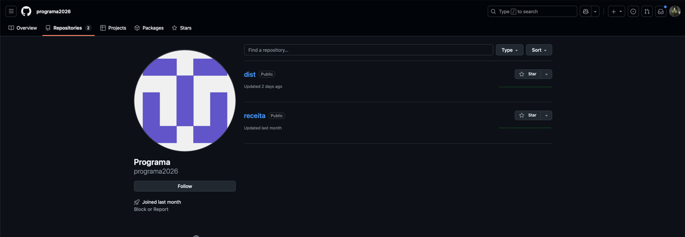Screen dimensions: 685x237
Task: Open the Type filter dropdown
Action: coord(509,50)
